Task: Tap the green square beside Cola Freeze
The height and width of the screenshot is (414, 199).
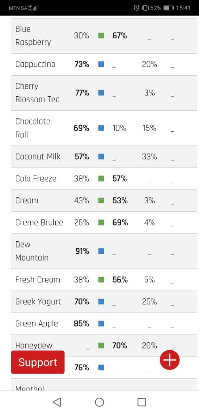Action: (101, 178)
